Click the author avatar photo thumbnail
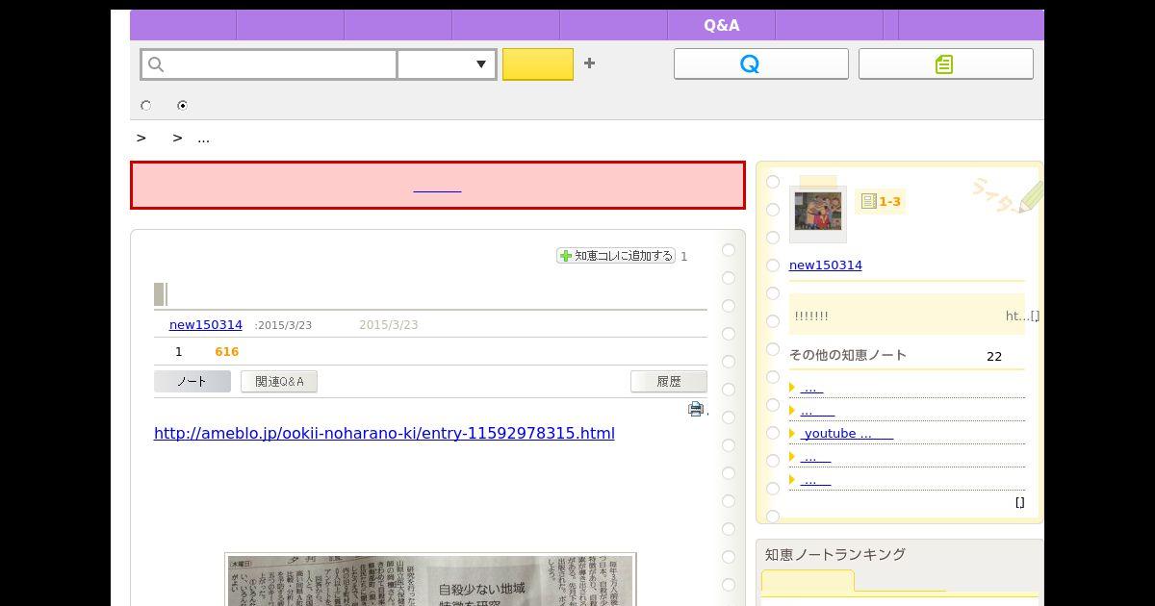 [x=817, y=212]
